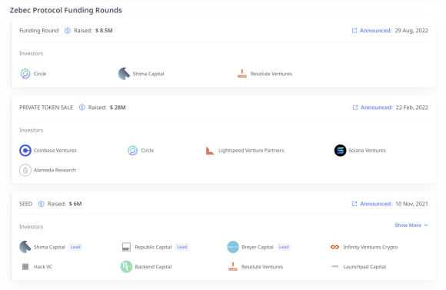Click the Republic Capital logo icon
Image resolution: width=446 pixels, height=290 pixels.
tap(126, 247)
